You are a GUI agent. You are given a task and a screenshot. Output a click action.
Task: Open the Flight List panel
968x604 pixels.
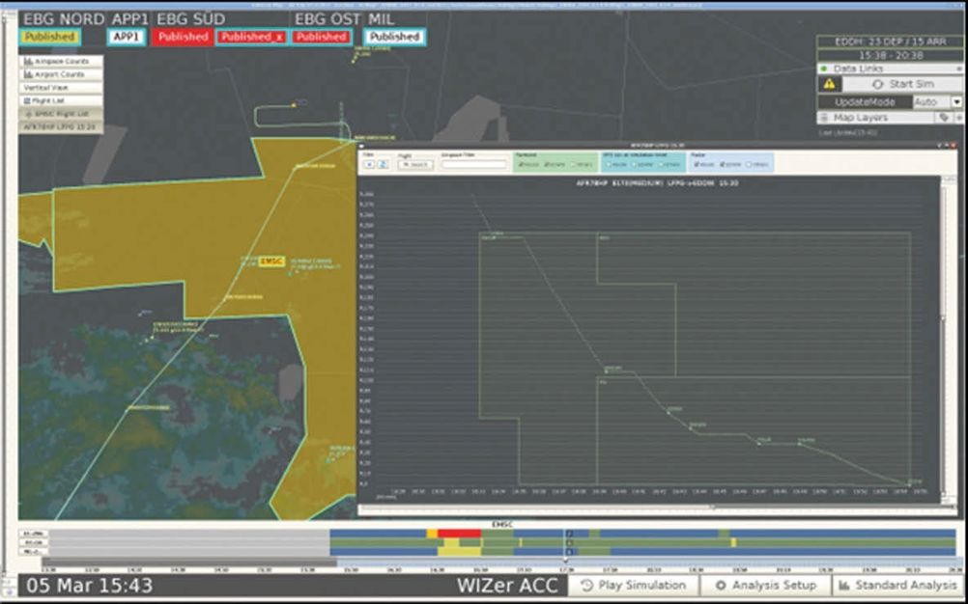click(x=61, y=100)
